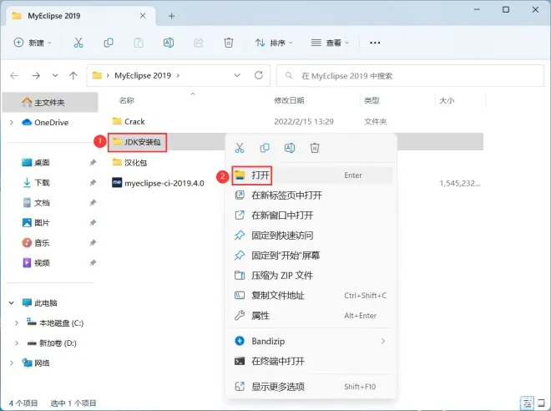Click the Delete trash icon in the toolbar
The image size is (551, 411).
pyautogui.click(x=229, y=43)
